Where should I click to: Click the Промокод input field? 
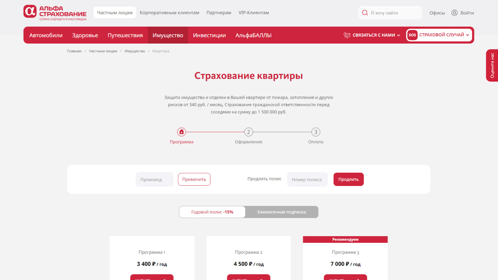[154, 180]
